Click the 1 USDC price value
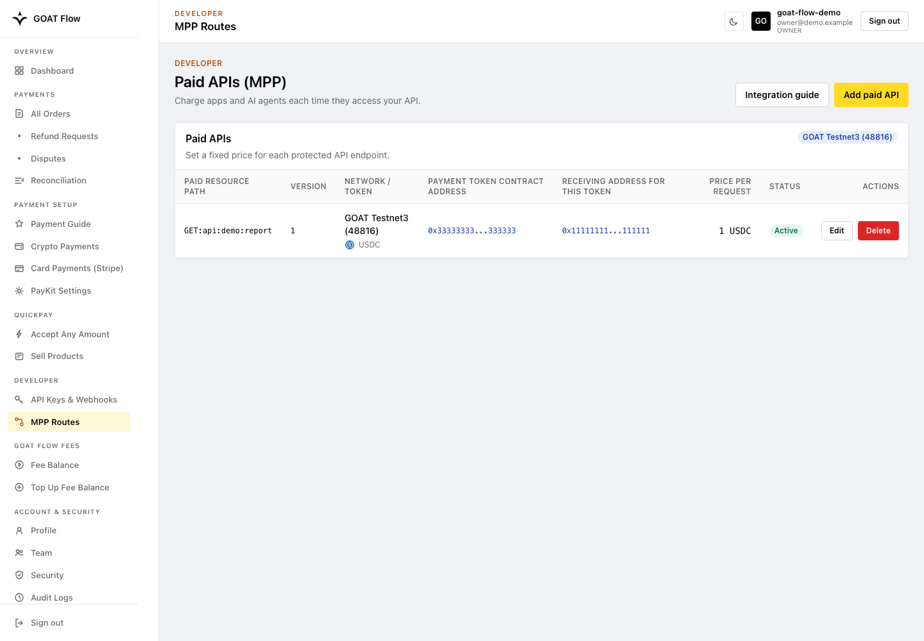This screenshot has height=641, width=924. pyautogui.click(x=735, y=231)
